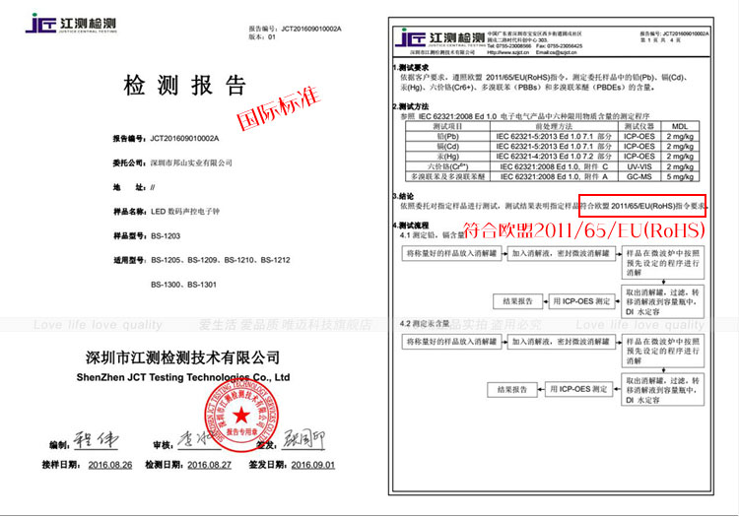Viewport: 739px width, 517px height.
Task: Click the 镉(Cd) table cell
Action: 447,146
